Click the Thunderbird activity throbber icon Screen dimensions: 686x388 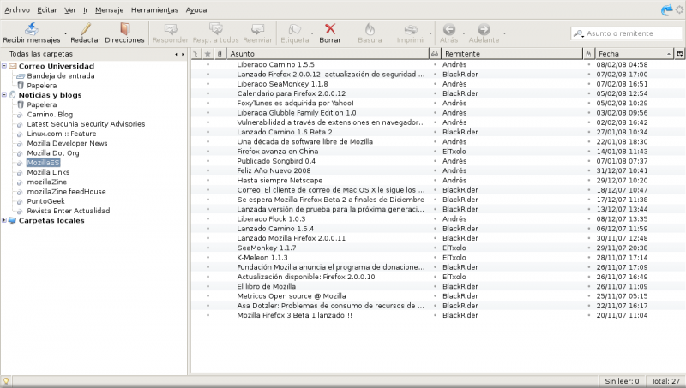[667, 9]
